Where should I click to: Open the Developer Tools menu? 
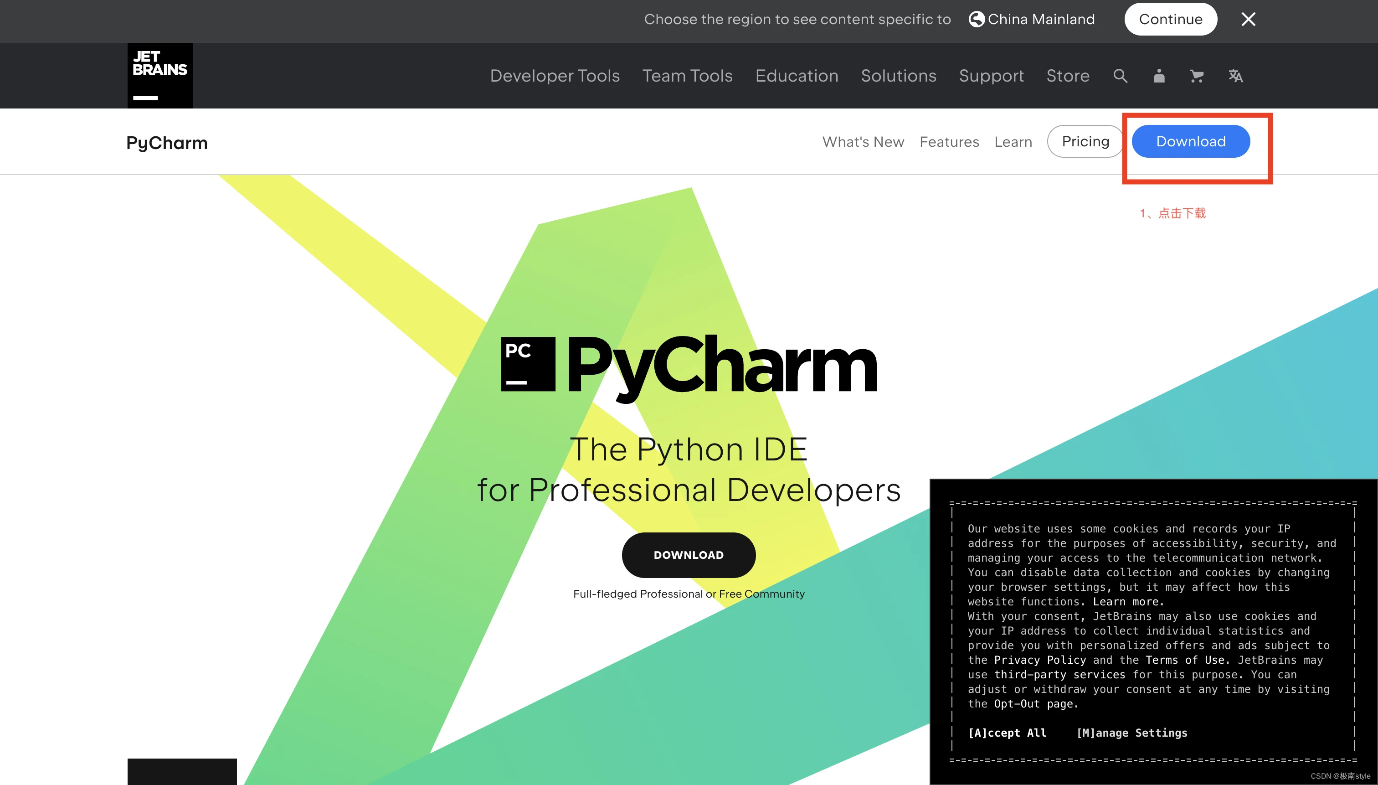pos(555,76)
